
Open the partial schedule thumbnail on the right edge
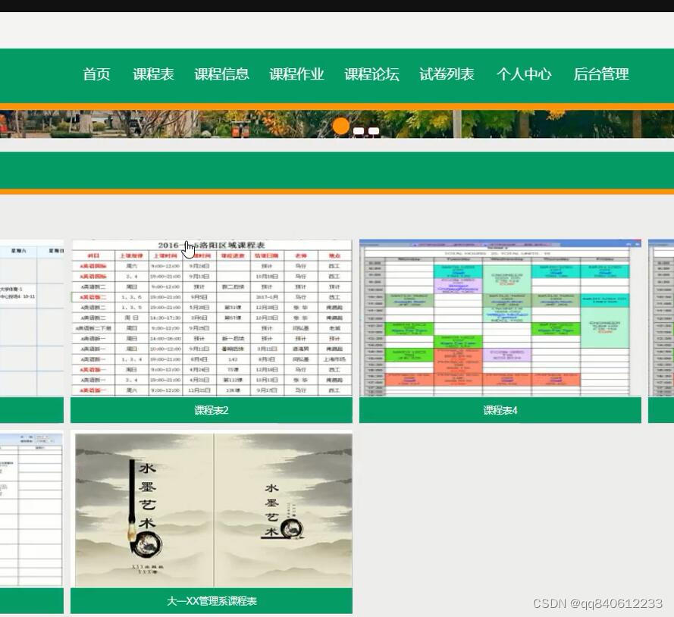coord(661,318)
